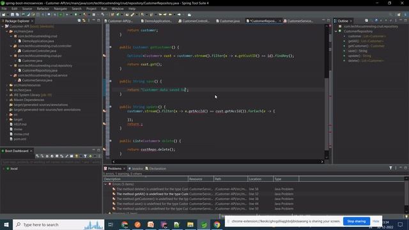The height and width of the screenshot is (230, 409).
Task: Expand the src/main/resources folder
Action: tap(7, 85)
